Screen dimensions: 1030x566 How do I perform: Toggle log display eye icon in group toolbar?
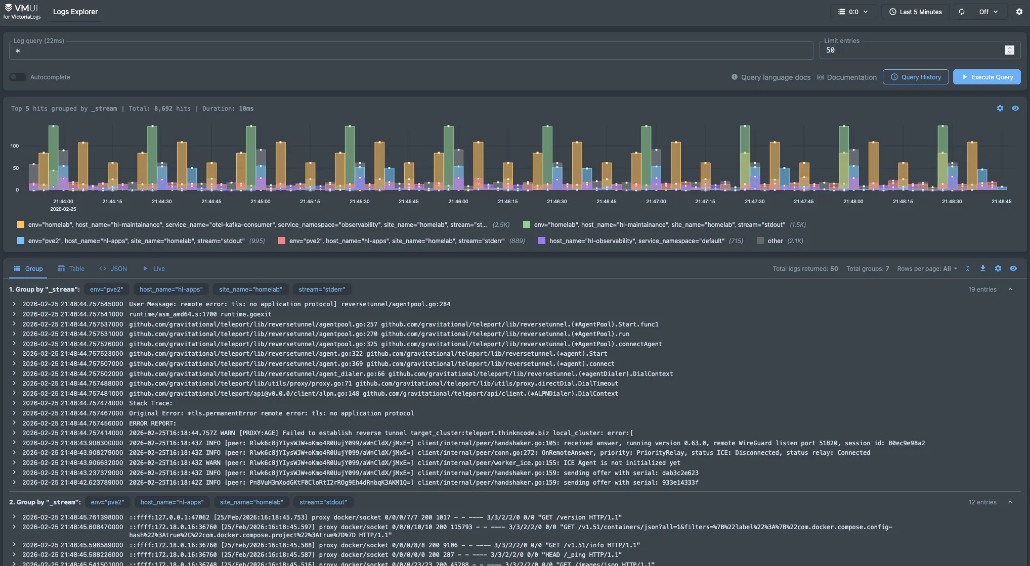1013,268
